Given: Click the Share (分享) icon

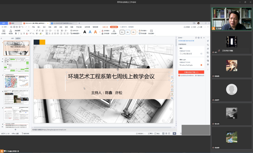Looking at the screenshot, I should click(200, 27).
